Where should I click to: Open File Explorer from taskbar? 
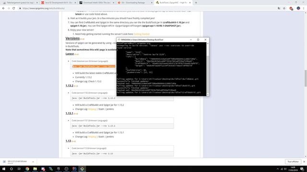click(x=35, y=169)
